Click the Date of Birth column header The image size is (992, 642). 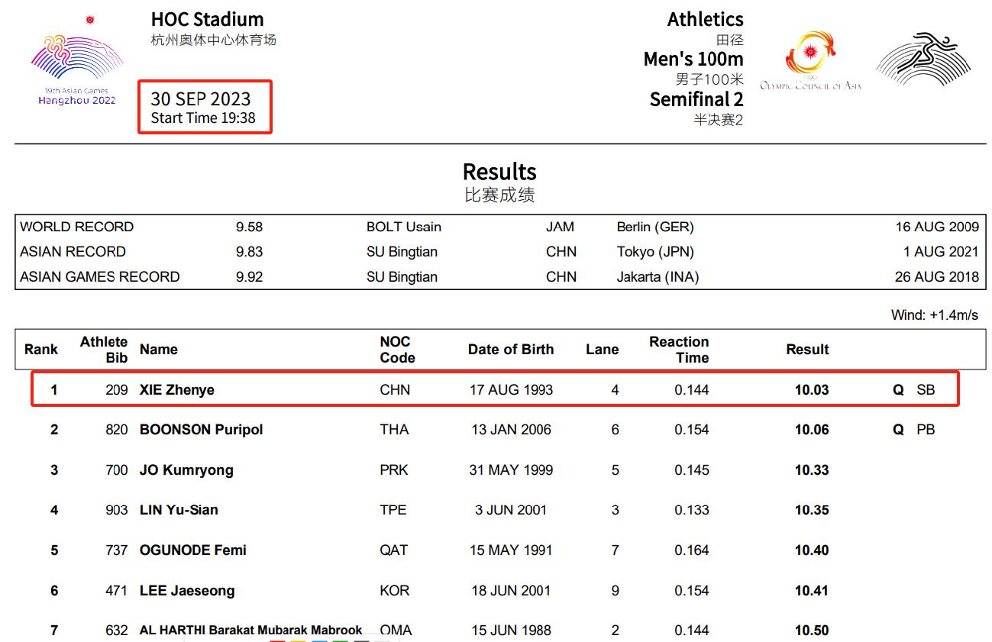[511, 350]
